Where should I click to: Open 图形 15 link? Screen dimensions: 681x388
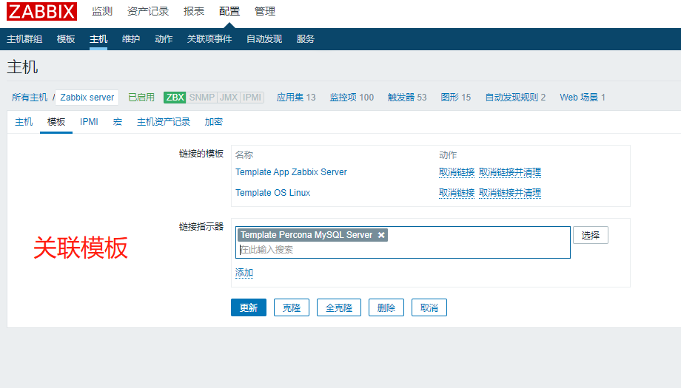455,97
